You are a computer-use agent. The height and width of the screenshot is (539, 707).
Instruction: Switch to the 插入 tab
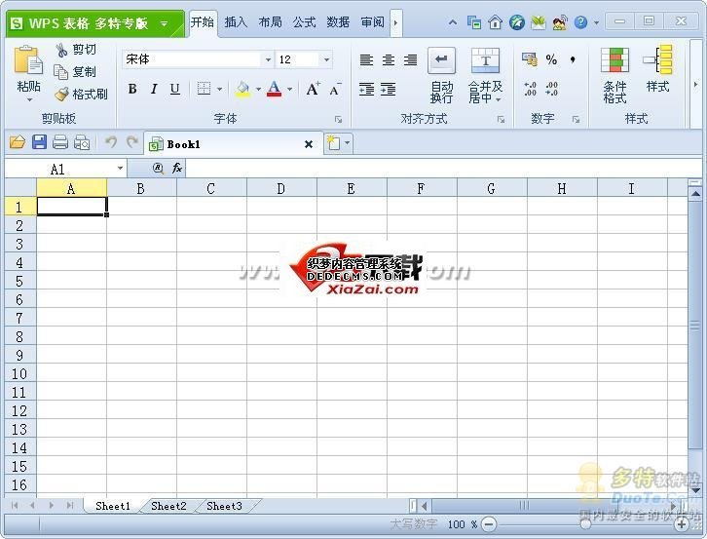tap(236, 21)
